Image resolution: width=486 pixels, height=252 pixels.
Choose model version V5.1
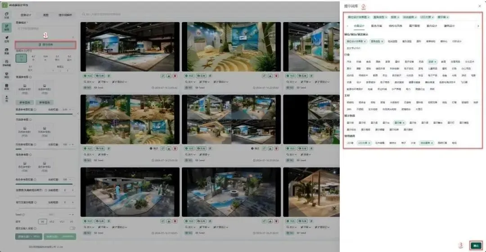click(x=62, y=221)
